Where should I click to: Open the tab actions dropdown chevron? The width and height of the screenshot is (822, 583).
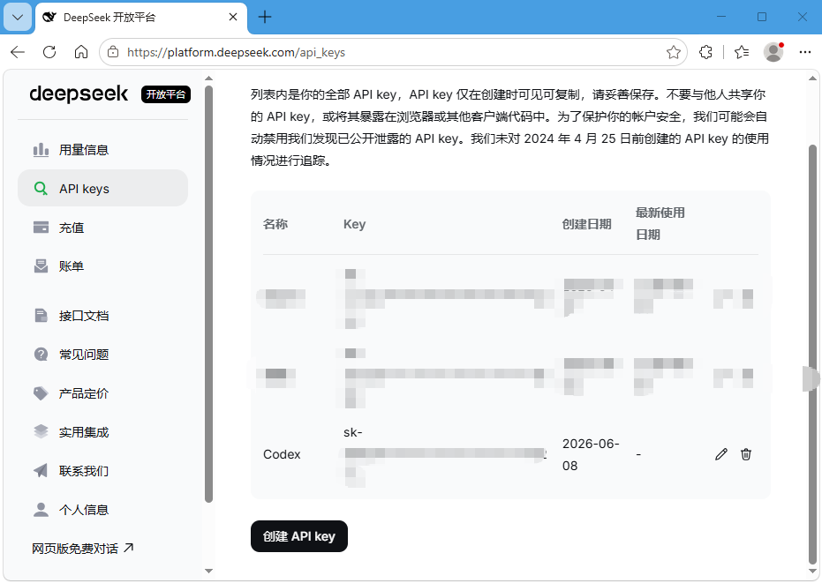pyautogui.click(x=18, y=18)
